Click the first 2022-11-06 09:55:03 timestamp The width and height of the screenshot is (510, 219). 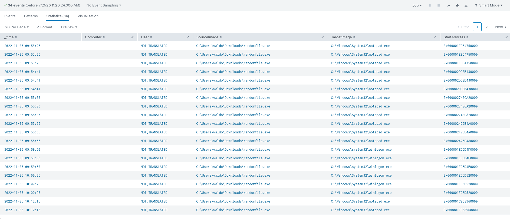pyautogui.click(x=22, y=98)
